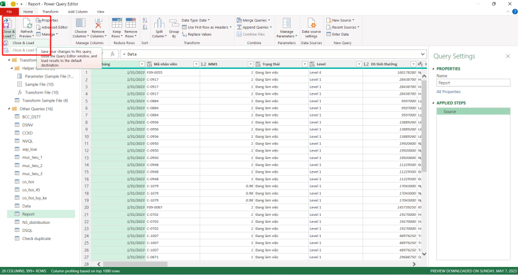518x275 pixels.
Task: Open filter dropdown for Trạng thái column
Action: [x=304, y=64]
